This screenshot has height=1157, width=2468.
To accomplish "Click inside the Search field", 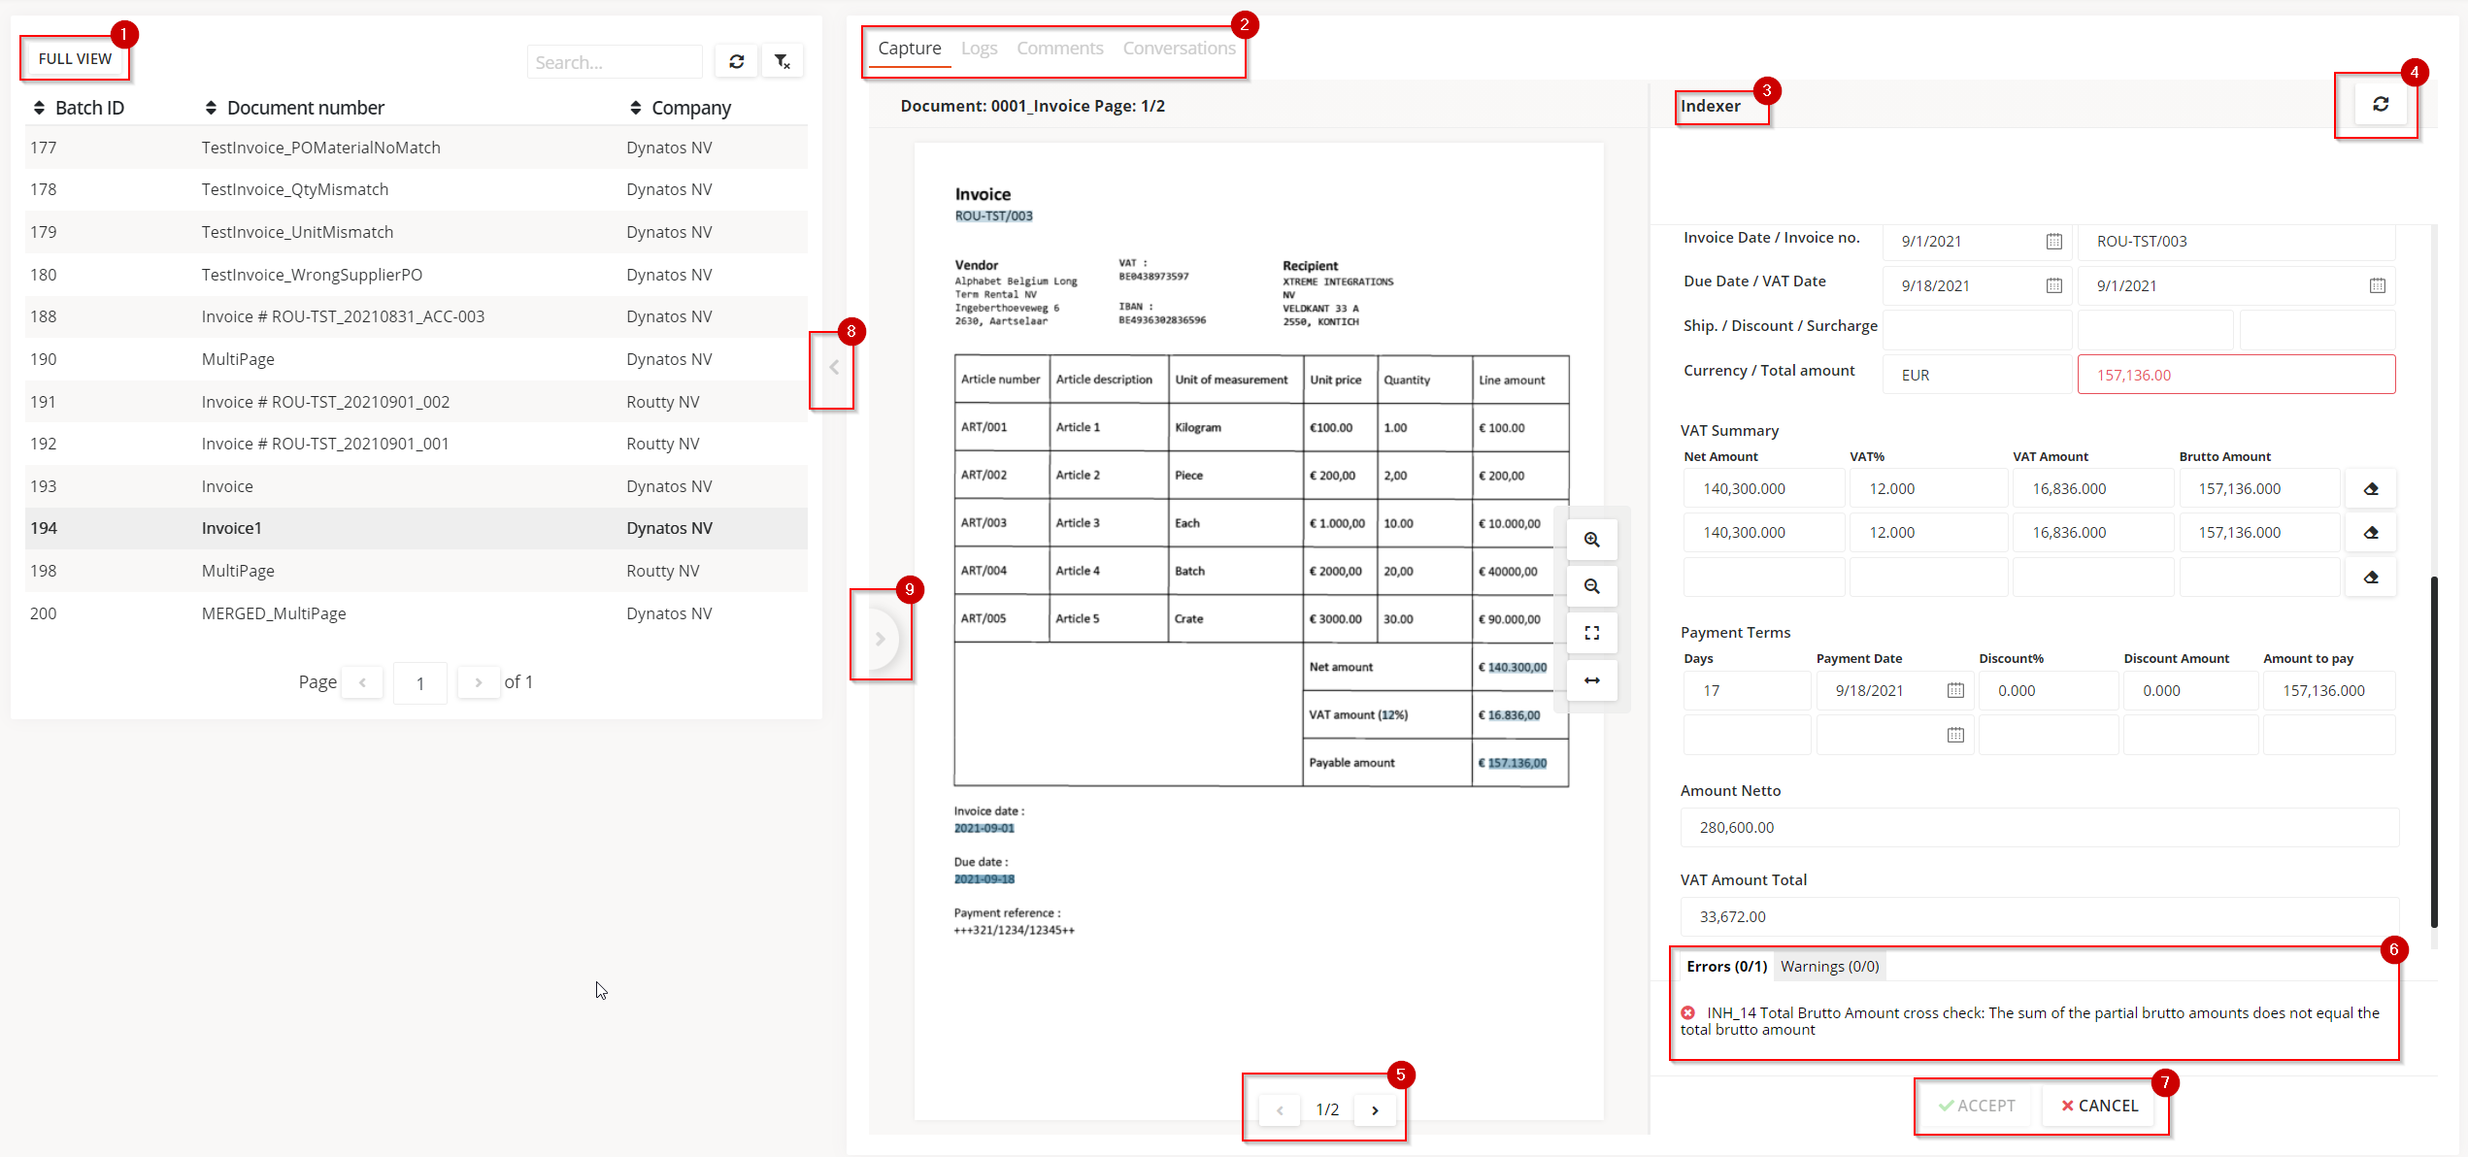I will [x=615, y=61].
